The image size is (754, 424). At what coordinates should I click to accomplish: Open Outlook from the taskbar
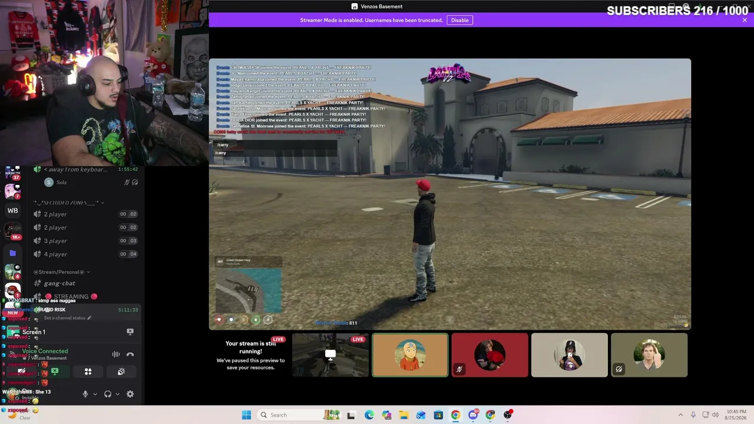tap(421, 415)
